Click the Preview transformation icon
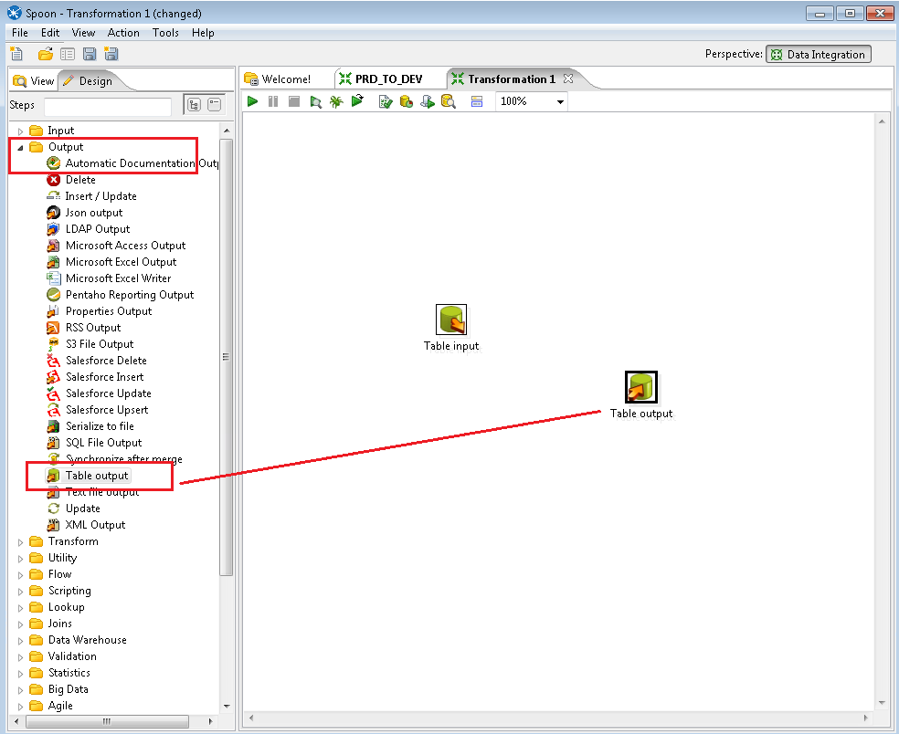This screenshot has height=734, width=899. [x=314, y=101]
